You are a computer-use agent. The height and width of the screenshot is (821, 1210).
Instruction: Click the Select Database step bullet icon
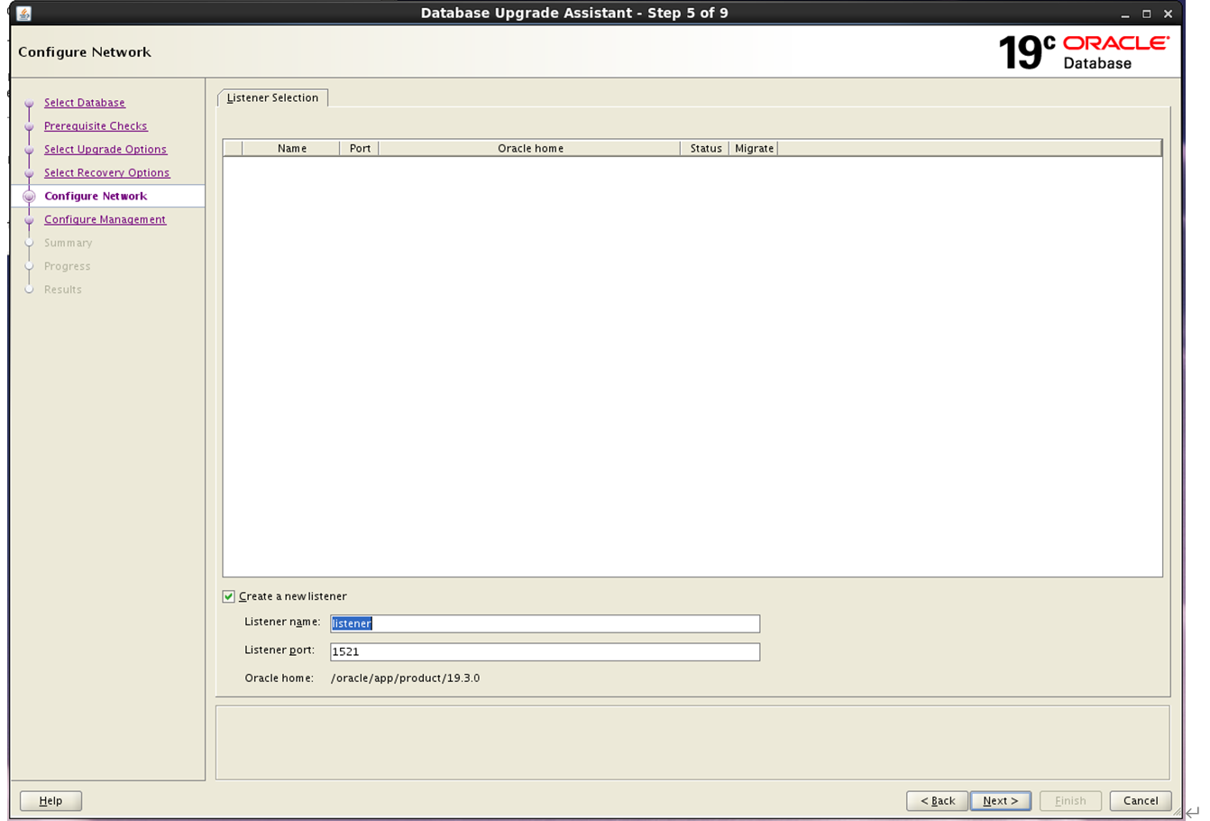click(x=29, y=103)
